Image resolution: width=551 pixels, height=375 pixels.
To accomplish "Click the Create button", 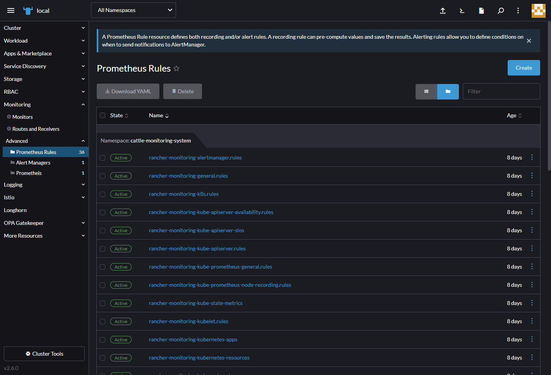I will (524, 68).
